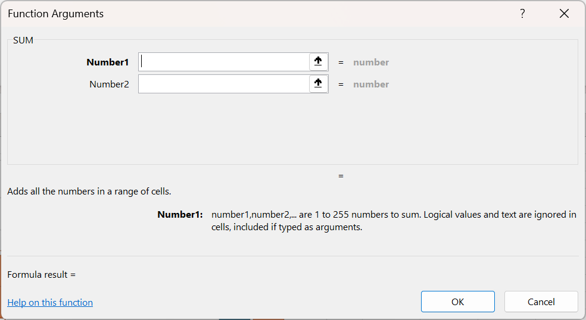Select the Number2 argument label
Image resolution: width=586 pixels, height=320 pixels.
[x=109, y=84]
